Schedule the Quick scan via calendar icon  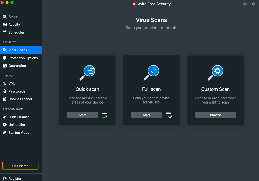tap(105, 115)
